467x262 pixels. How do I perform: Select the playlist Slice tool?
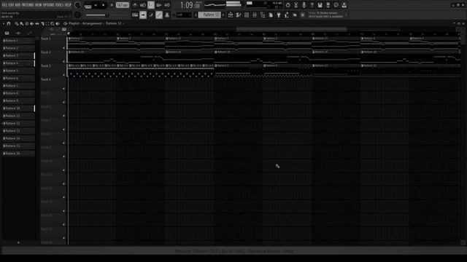click(x=42, y=23)
